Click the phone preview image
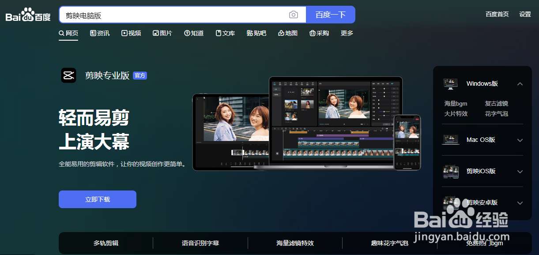539x255 pixels. pyautogui.click(x=407, y=142)
